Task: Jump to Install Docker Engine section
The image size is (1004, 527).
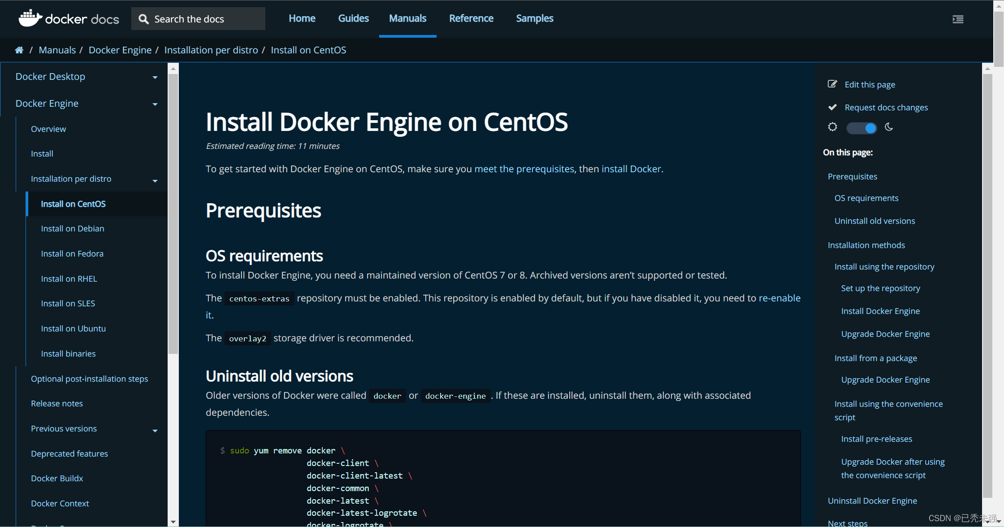Action: (x=880, y=311)
